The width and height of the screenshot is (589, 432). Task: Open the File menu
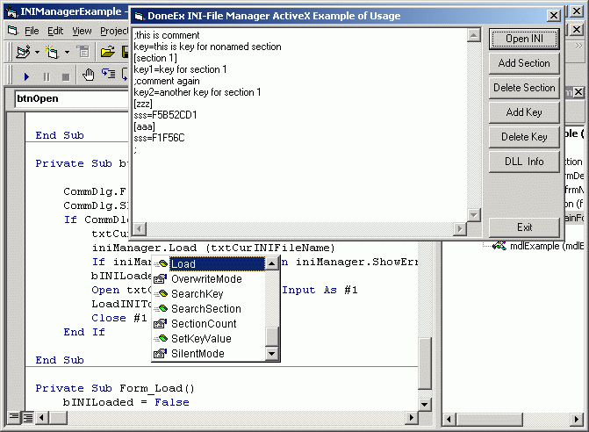pos(32,32)
